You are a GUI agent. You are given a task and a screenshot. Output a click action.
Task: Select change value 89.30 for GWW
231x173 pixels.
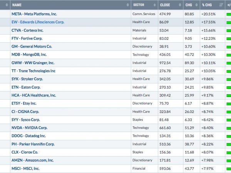pos(189,63)
